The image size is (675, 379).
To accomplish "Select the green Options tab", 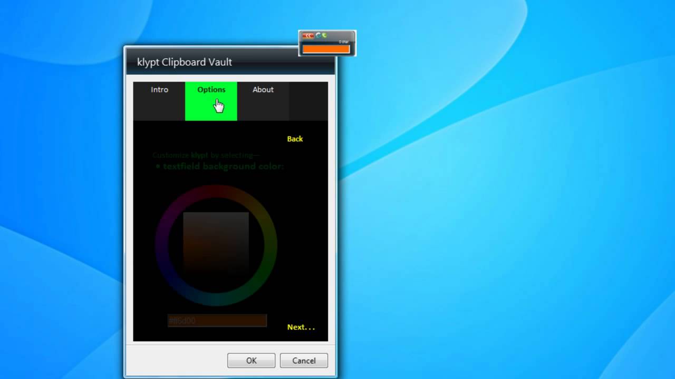I will pyautogui.click(x=211, y=101).
